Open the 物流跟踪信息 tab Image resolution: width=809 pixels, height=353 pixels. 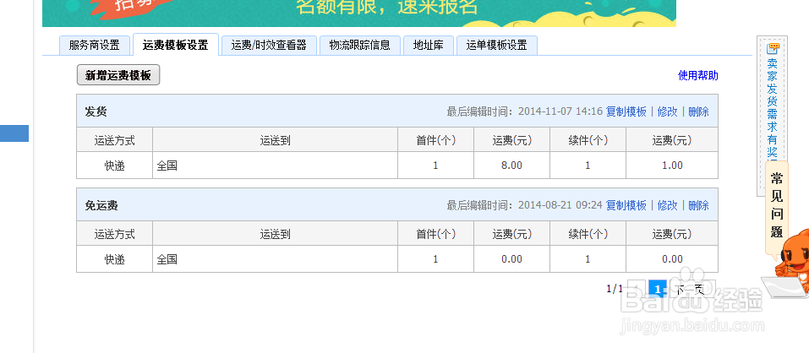pos(359,46)
